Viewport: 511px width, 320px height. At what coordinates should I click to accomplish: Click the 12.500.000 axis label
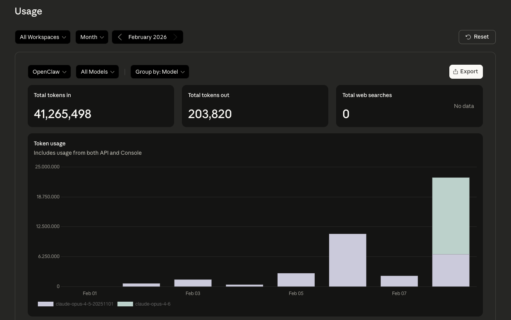tap(47, 226)
